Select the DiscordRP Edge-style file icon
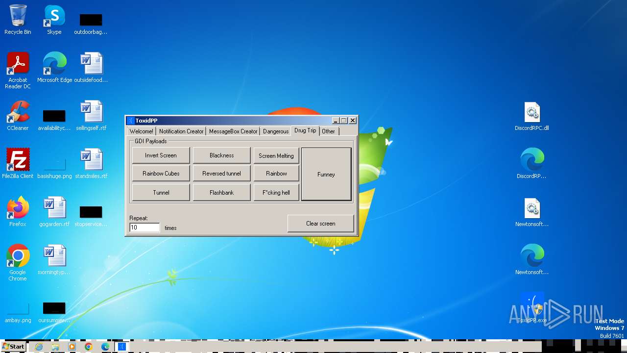This screenshot has height=353, width=627. click(x=531, y=164)
